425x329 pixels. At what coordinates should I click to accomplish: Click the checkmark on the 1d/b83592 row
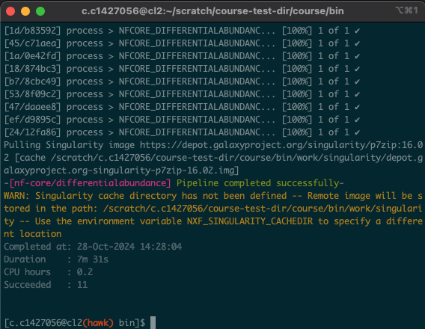click(357, 31)
